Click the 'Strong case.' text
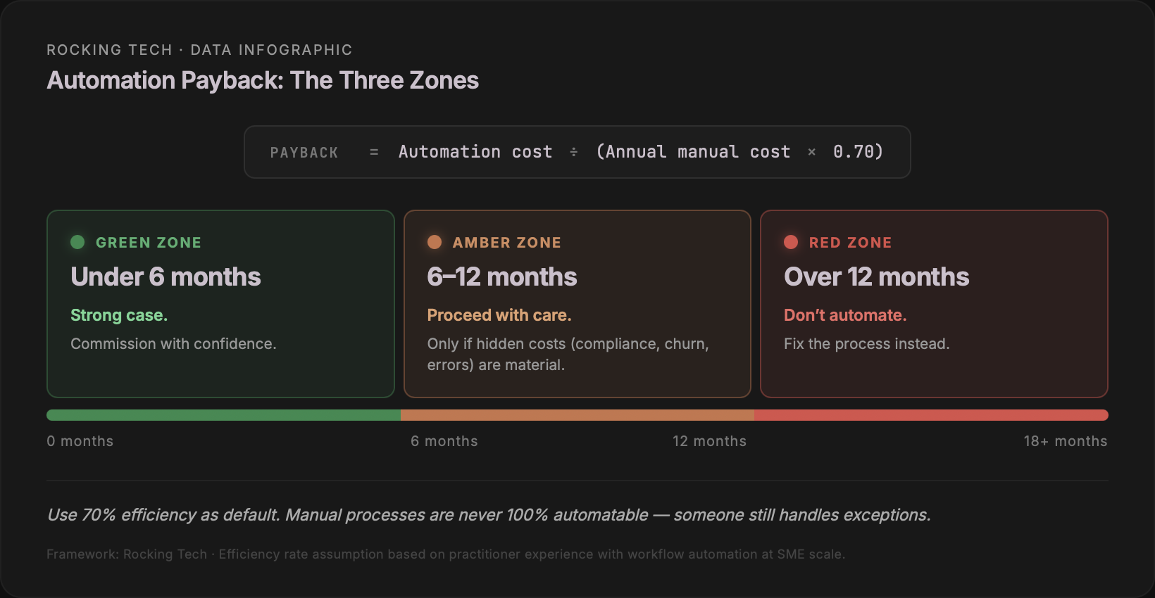The width and height of the screenshot is (1155, 598). tap(119, 315)
